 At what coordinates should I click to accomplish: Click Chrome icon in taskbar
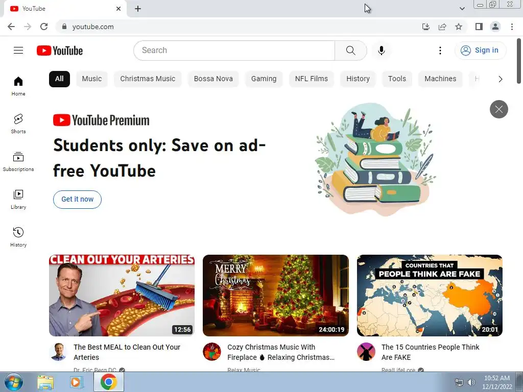[x=108, y=382]
